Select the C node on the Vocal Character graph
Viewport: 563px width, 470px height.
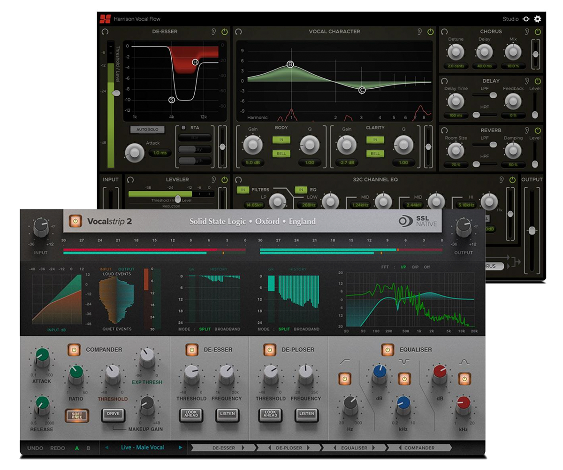pyautogui.click(x=362, y=90)
